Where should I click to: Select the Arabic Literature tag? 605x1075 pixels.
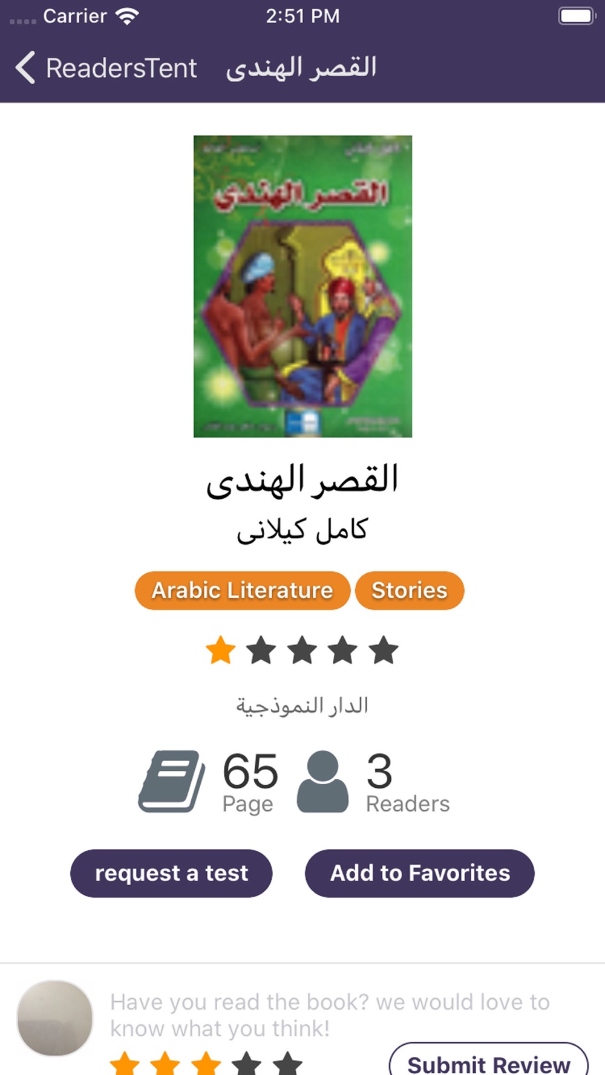[x=242, y=590]
